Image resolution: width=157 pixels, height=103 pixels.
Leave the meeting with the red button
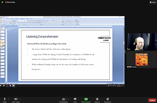152,100
